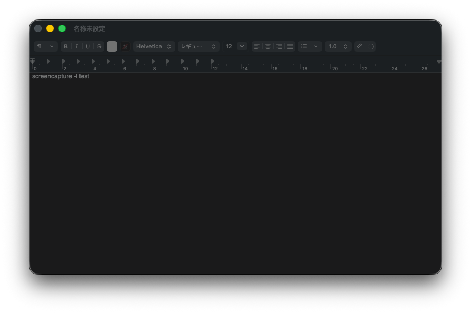Click the tab stop marker at ruler 12
Viewport: 471px width, 313px height.
click(213, 61)
